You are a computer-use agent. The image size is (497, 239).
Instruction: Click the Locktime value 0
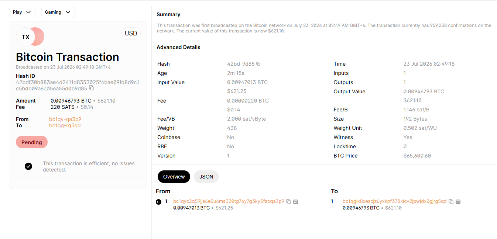[x=405, y=146]
